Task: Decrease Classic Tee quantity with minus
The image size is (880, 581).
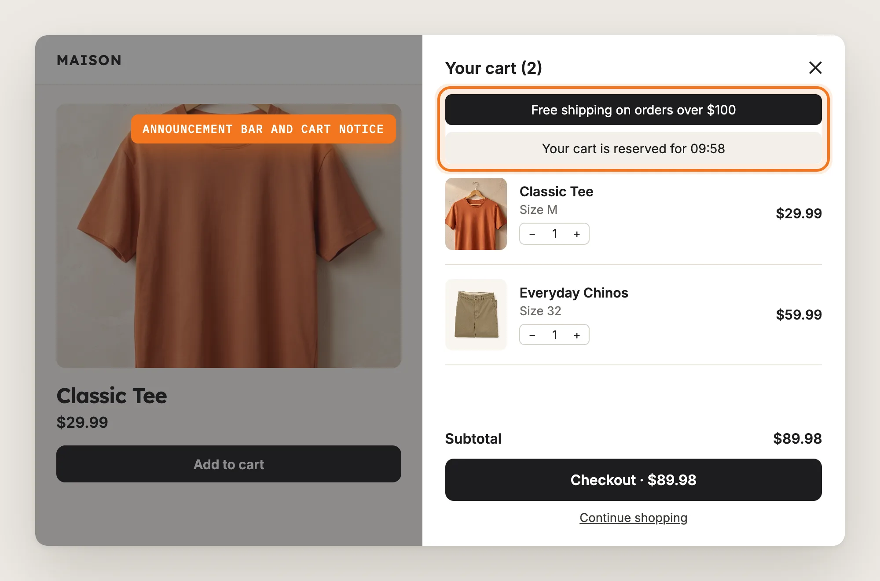Action: tap(532, 234)
